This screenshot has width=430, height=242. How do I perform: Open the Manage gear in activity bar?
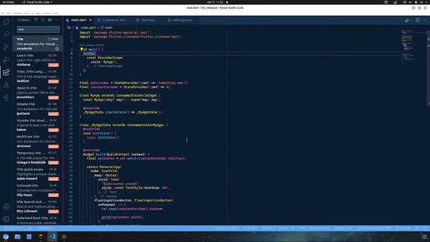click(6, 219)
